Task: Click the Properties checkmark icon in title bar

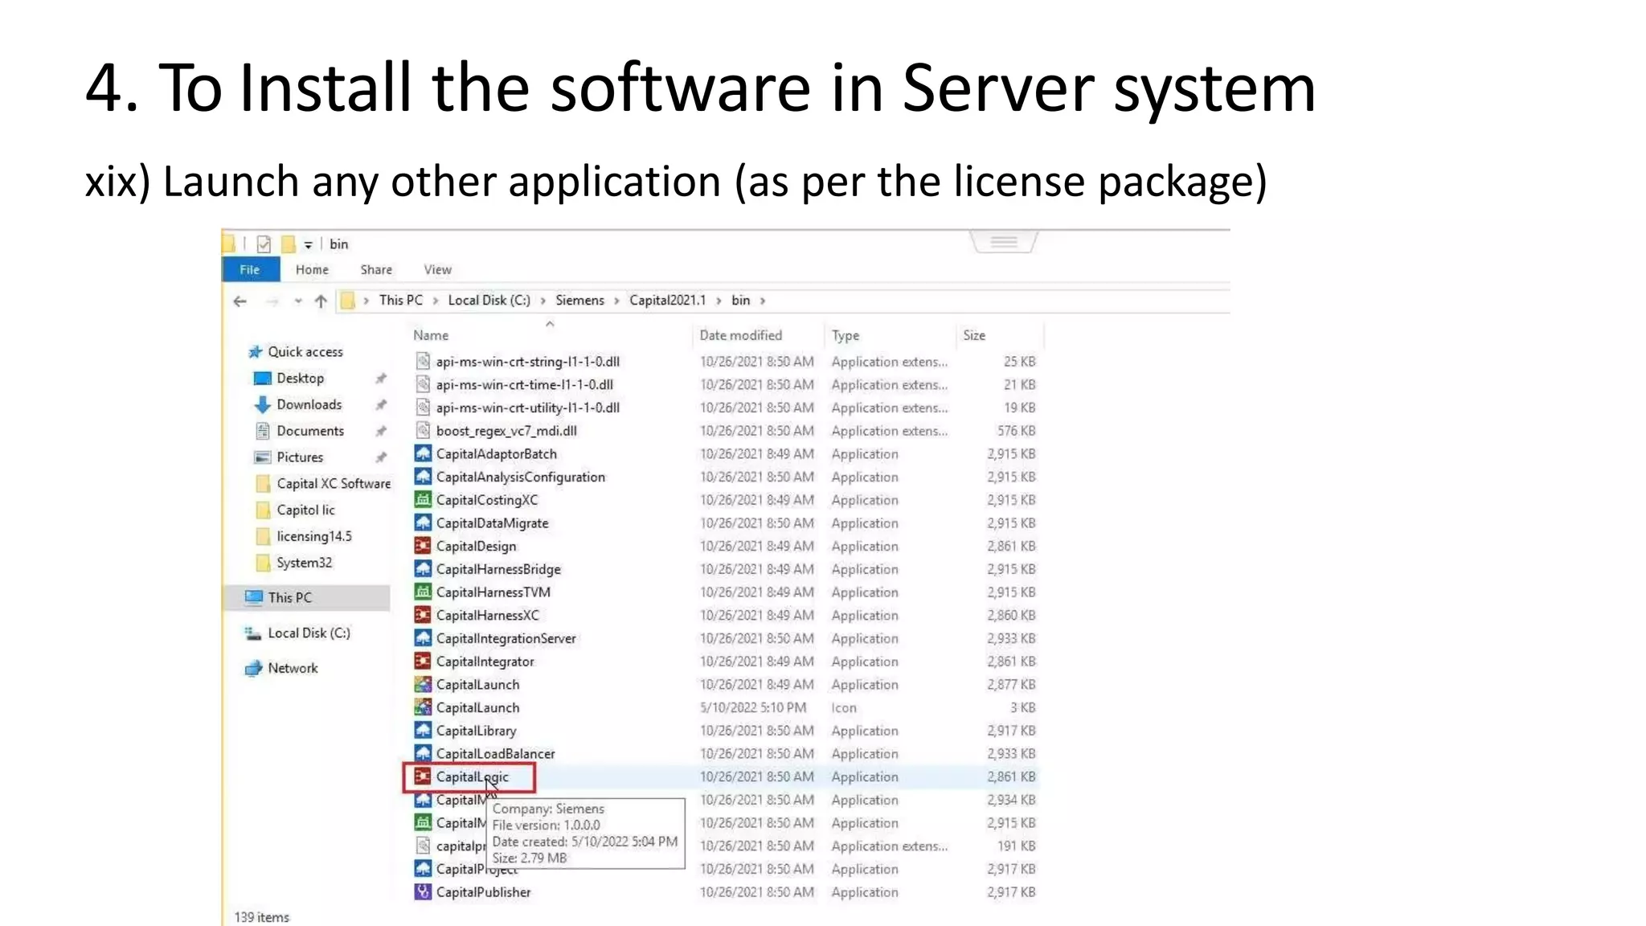Action: tap(264, 244)
